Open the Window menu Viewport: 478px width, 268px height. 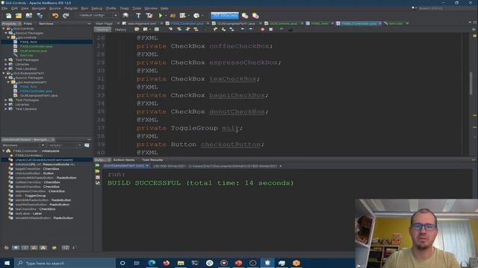[151, 8]
